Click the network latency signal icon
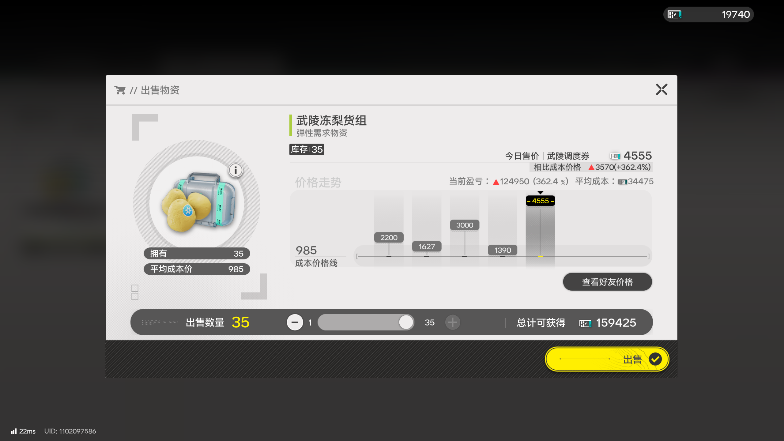784x441 pixels. tap(13, 431)
